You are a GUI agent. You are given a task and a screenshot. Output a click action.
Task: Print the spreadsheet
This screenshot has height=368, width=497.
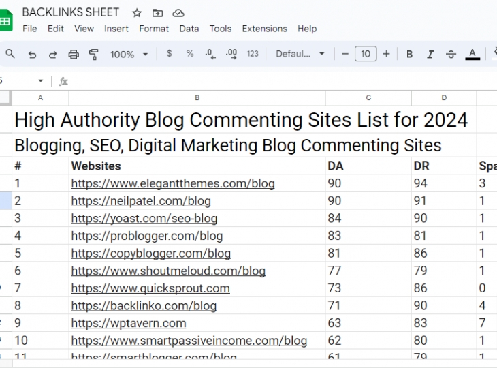click(x=74, y=55)
